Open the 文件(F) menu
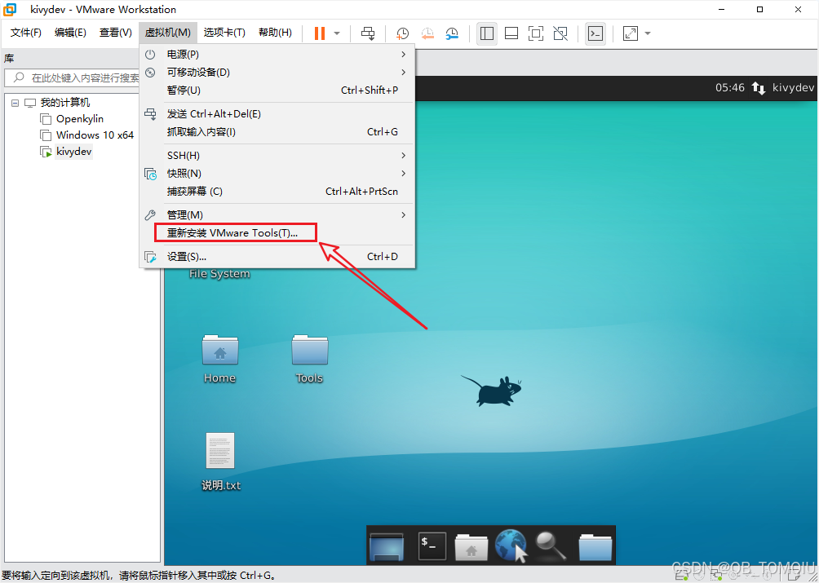This screenshot has width=819, height=583. 26,33
